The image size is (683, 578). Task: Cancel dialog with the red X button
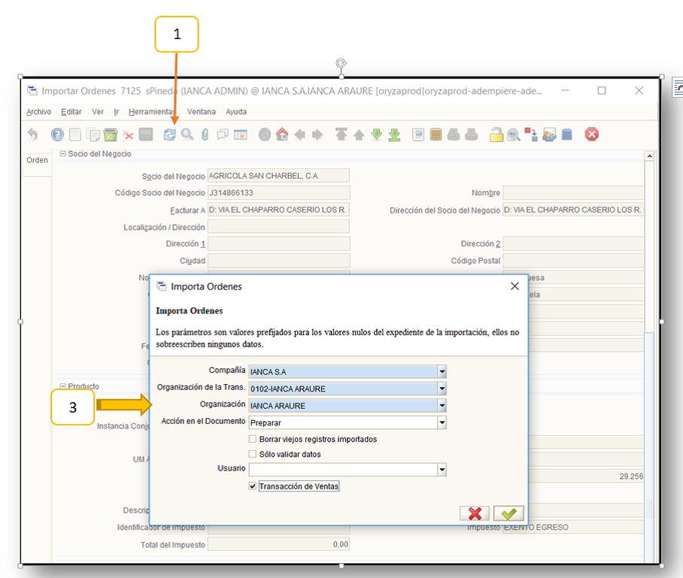click(475, 513)
